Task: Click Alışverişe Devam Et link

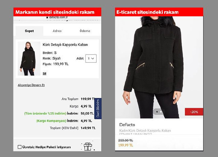Action: 31,85
